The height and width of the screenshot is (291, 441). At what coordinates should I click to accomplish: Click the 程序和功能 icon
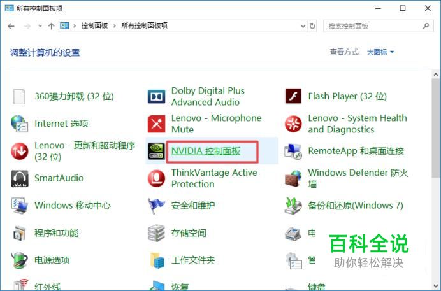point(19,233)
